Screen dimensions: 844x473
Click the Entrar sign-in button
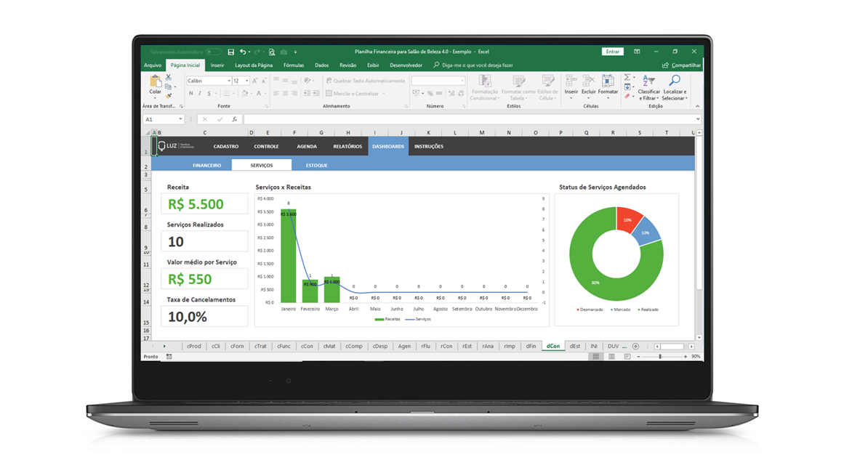(613, 52)
